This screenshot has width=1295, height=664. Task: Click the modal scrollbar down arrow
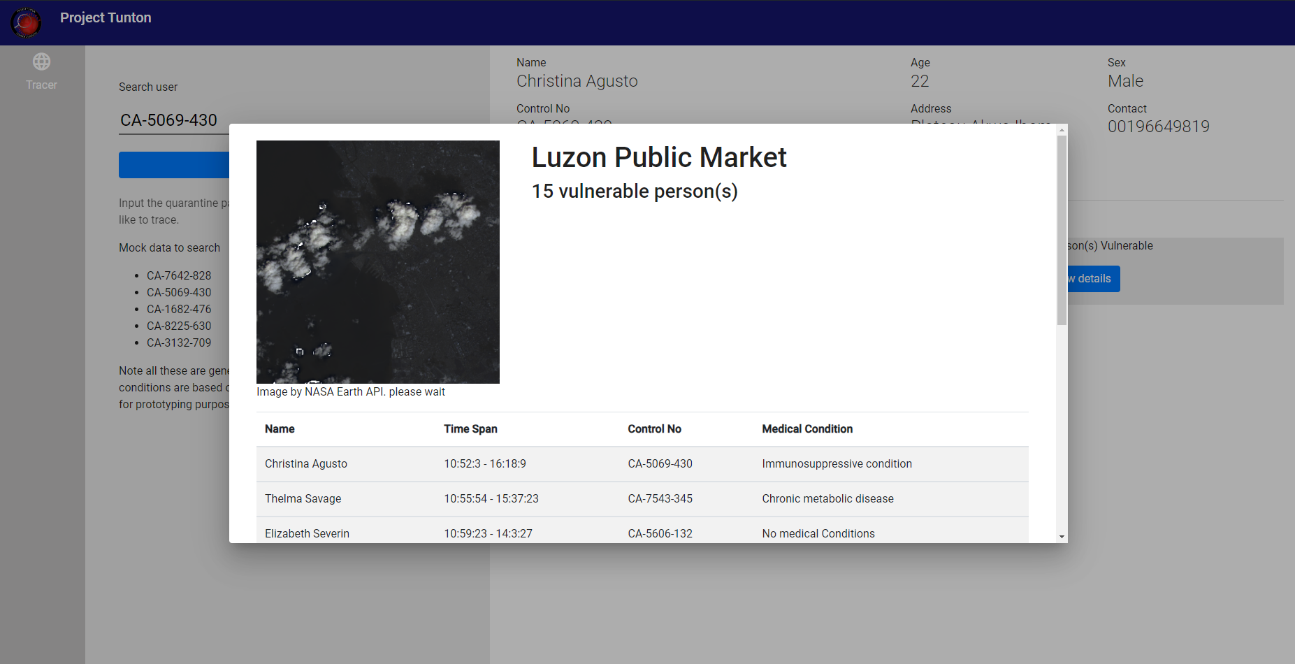[1062, 537]
